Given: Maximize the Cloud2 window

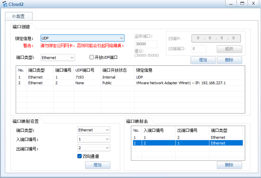Looking at the screenshot, I should click(x=242, y=4).
